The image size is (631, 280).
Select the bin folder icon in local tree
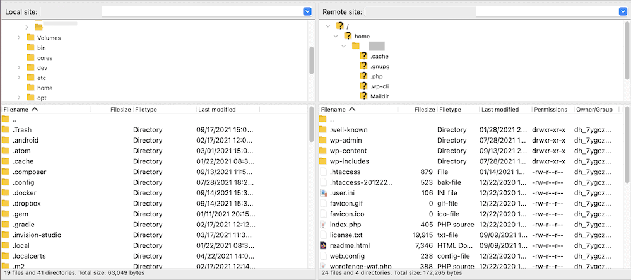click(x=30, y=47)
